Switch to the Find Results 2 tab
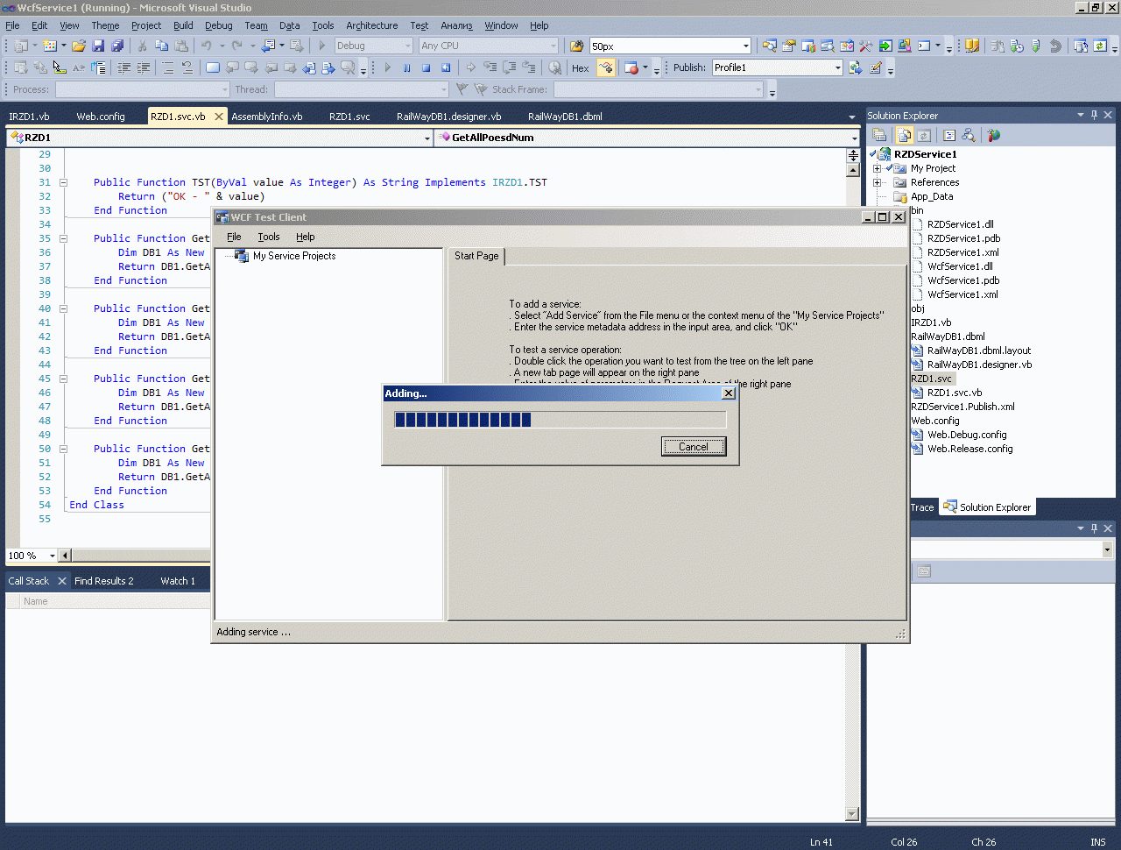Image resolution: width=1121 pixels, height=850 pixels. pyautogui.click(x=104, y=581)
